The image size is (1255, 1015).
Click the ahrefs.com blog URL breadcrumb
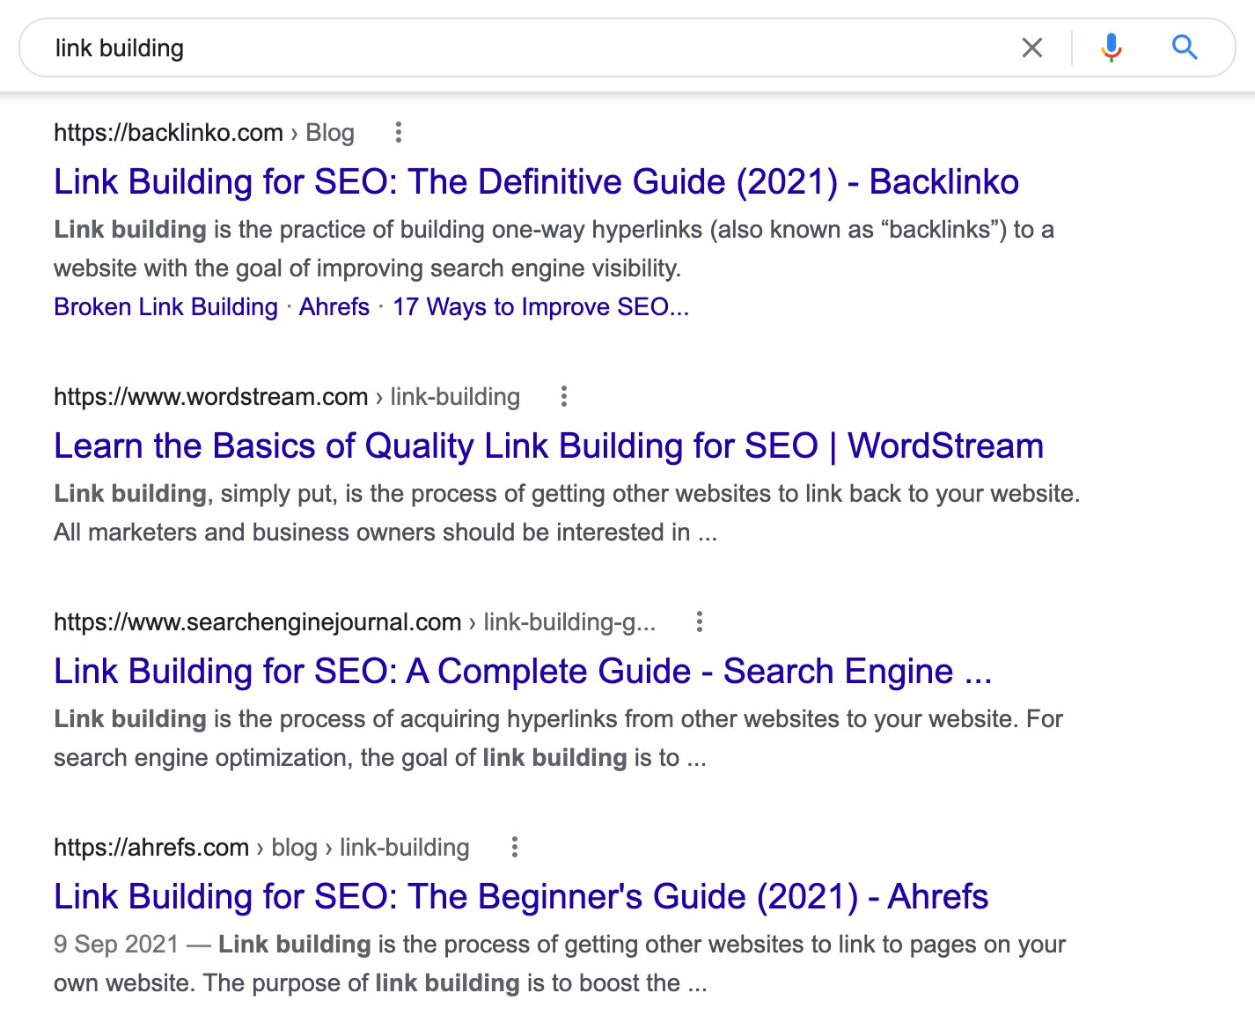point(261,848)
